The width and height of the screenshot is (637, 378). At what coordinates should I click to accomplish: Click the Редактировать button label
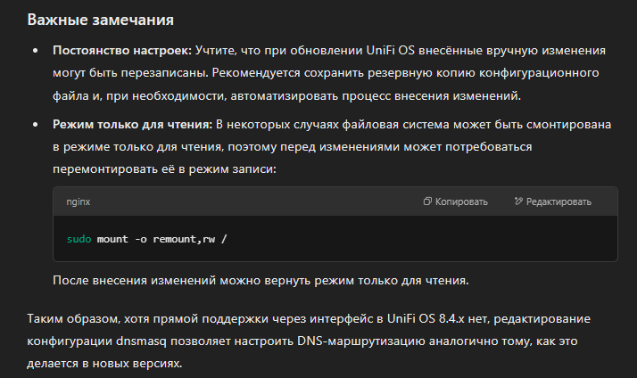click(558, 201)
